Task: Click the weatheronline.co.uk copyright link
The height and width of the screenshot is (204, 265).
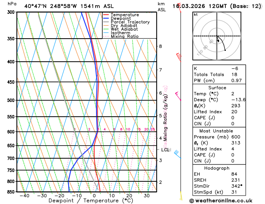Action: pos(221,201)
